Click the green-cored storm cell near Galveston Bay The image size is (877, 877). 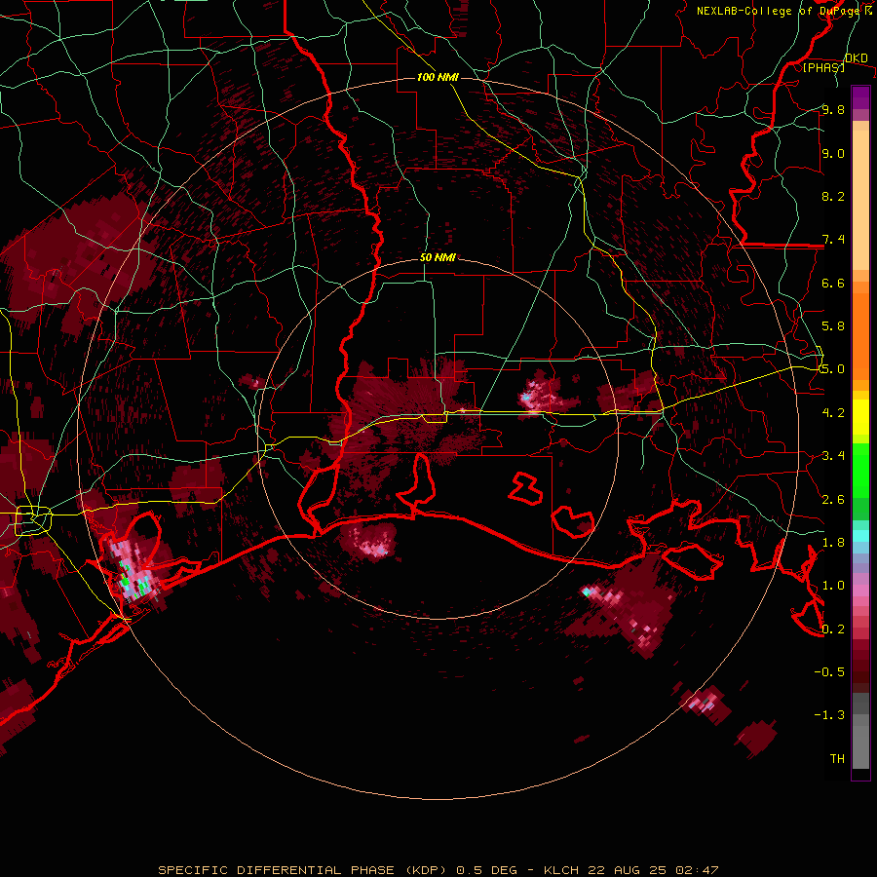click(x=133, y=572)
